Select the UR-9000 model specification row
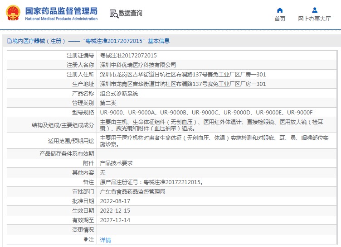This screenshot has height=247, width=341. (206, 113)
